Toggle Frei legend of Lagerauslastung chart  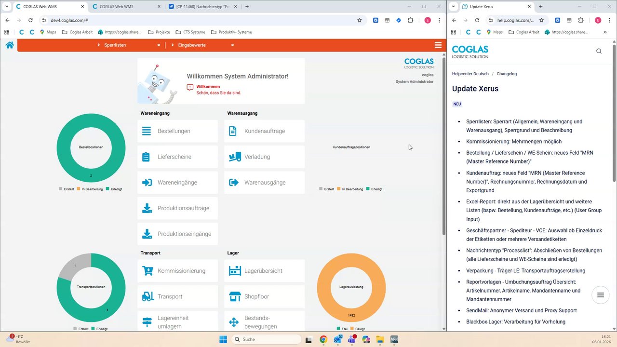342,329
